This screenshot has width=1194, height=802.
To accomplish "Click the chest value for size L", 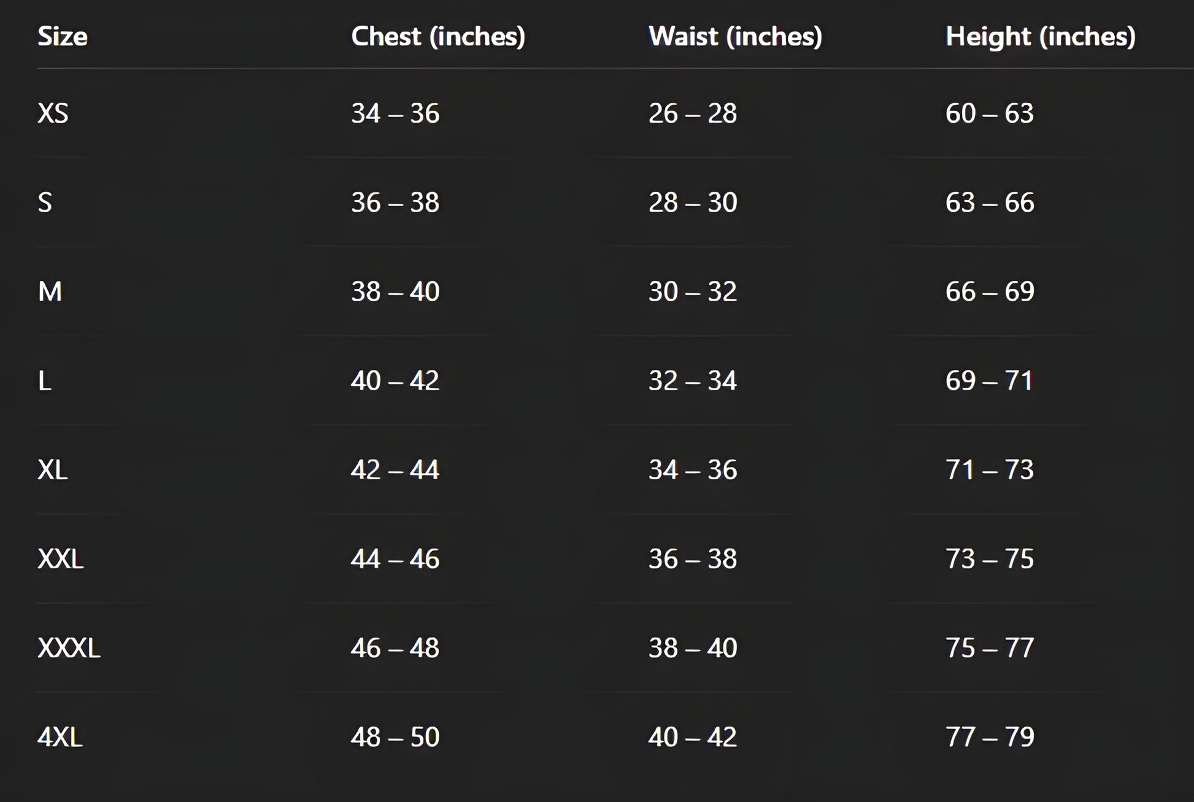I will 395,380.
